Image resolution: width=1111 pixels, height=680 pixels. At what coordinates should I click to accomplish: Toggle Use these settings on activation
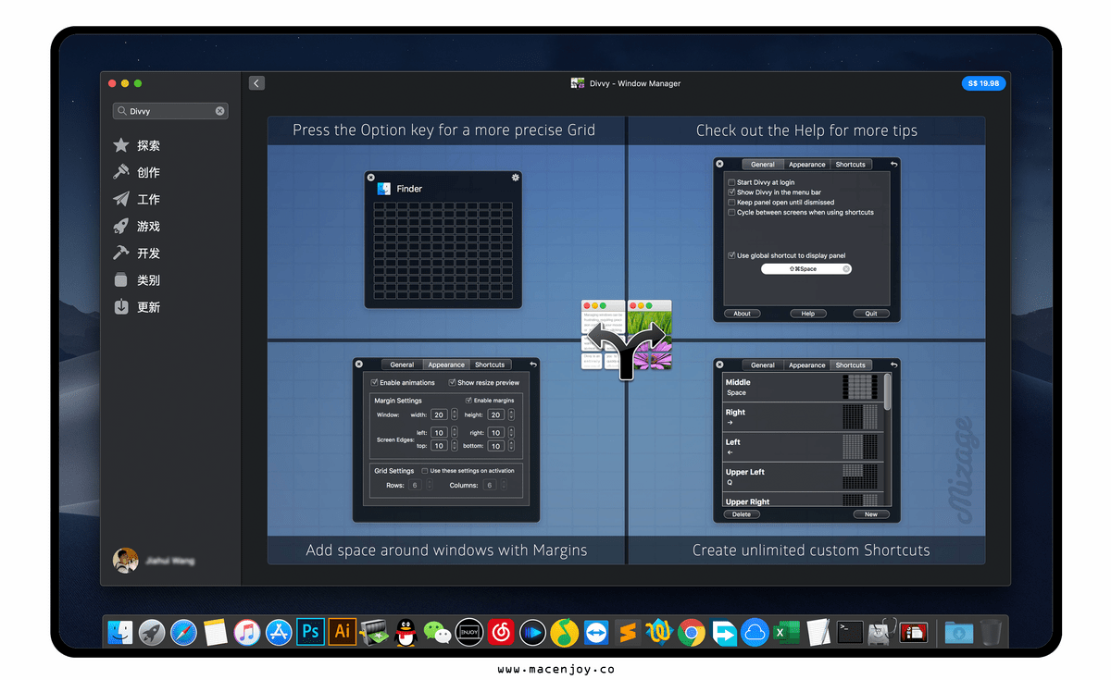coord(425,471)
